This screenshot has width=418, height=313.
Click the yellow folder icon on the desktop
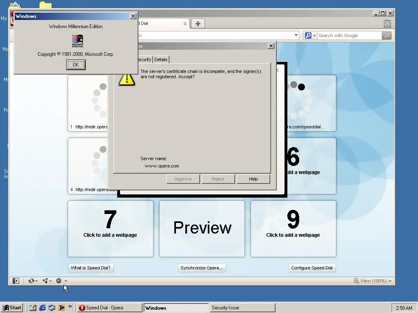[46, 4]
